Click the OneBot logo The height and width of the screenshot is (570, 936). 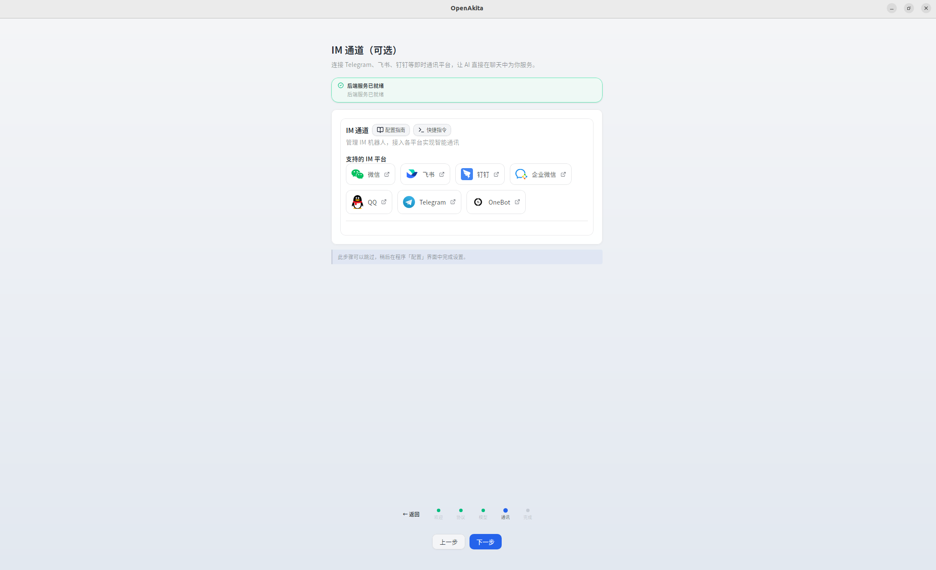478,202
